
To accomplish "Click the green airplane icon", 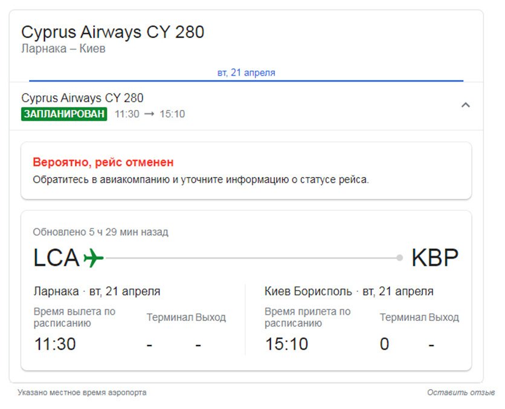I will click(94, 258).
